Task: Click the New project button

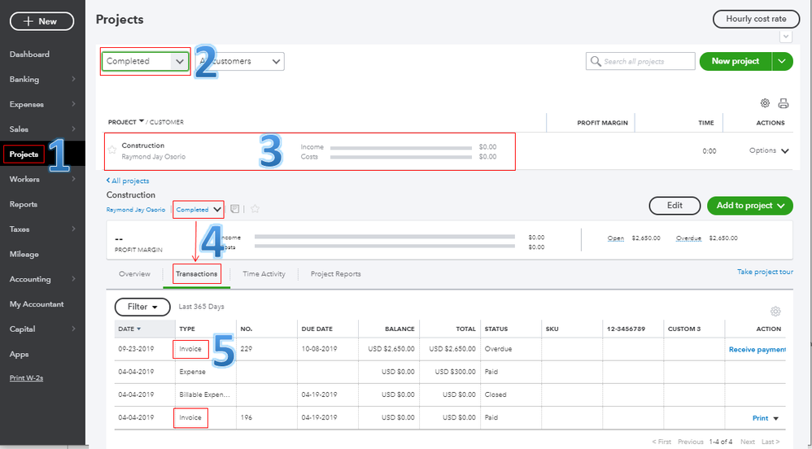Action: pos(736,61)
